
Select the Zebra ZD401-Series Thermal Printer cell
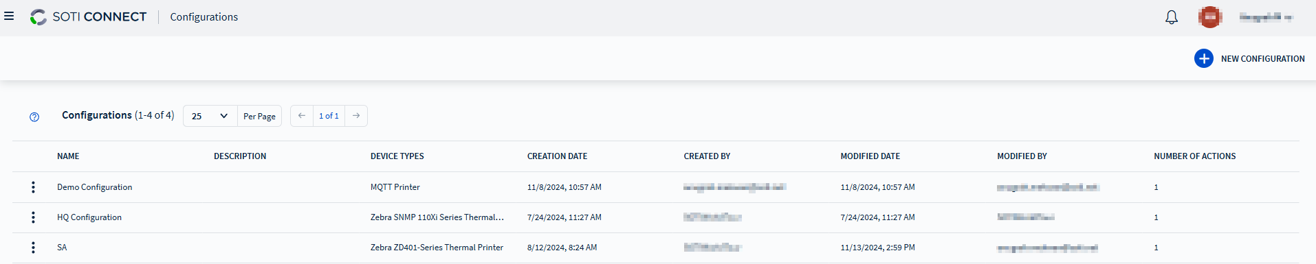click(437, 248)
